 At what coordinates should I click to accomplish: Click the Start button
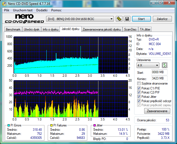[141, 19]
